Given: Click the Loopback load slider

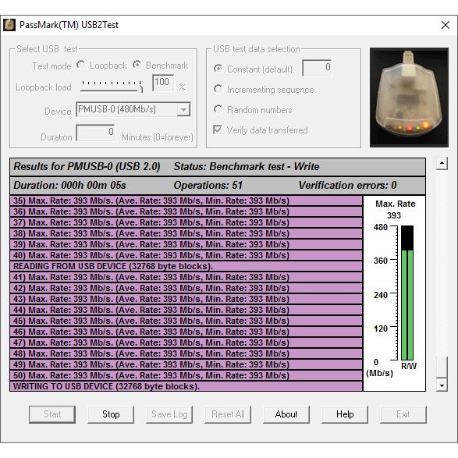Looking at the screenshot, I should pos(112,87).
